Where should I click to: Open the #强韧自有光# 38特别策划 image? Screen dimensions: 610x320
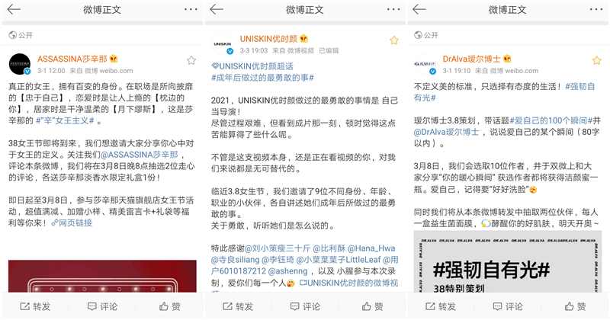pyautogui.click(x=508, y=261)
